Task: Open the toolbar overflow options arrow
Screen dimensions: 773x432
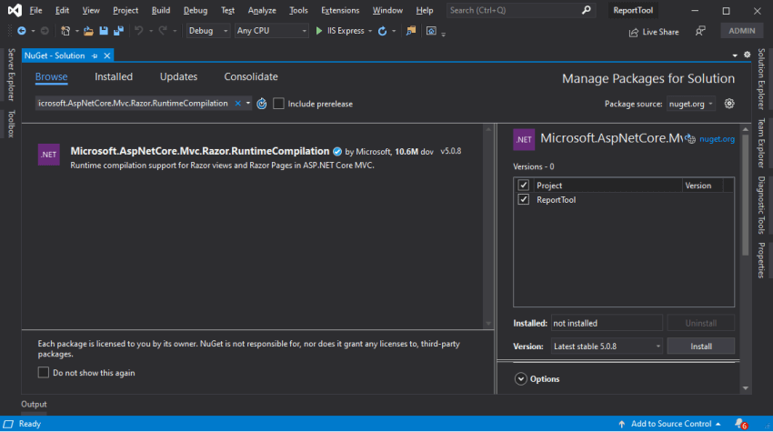Action: 443,34
